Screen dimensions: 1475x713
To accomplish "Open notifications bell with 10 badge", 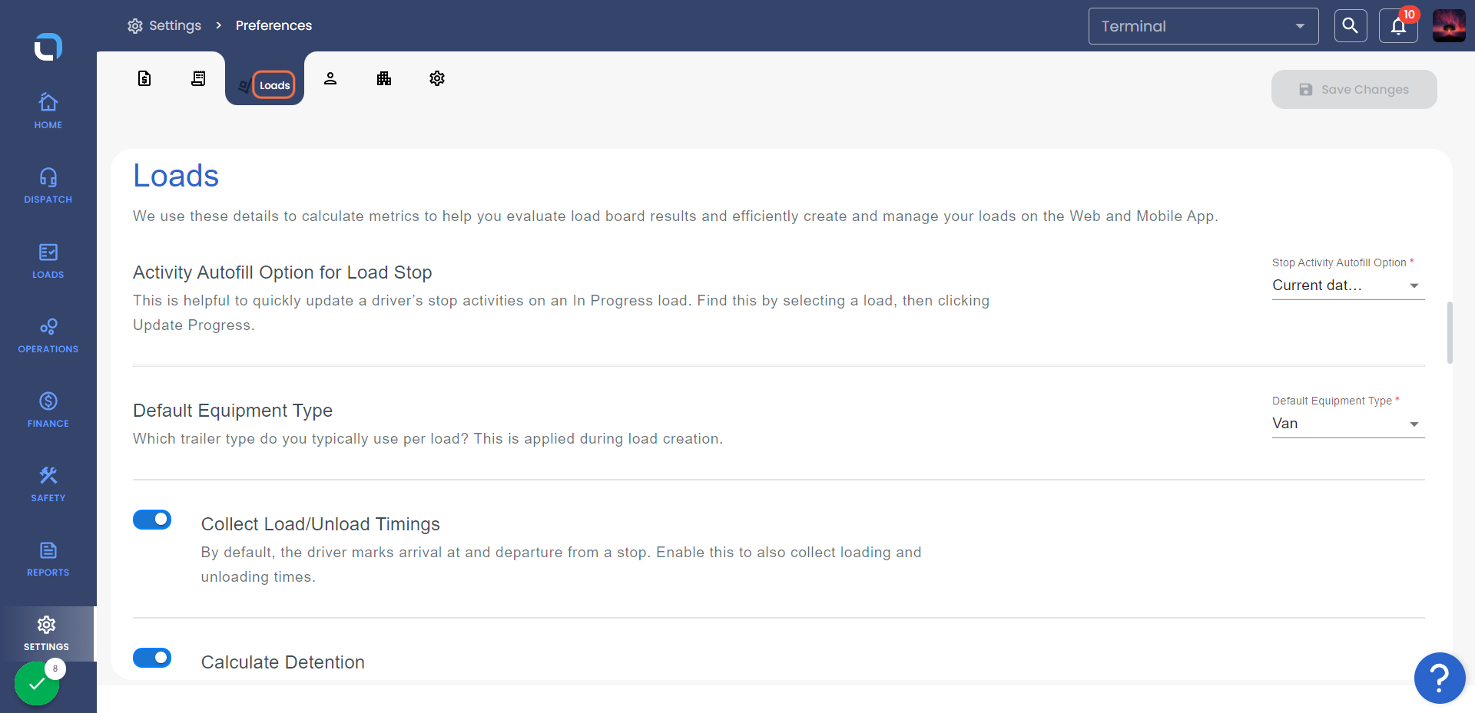I will point(1398,26).
